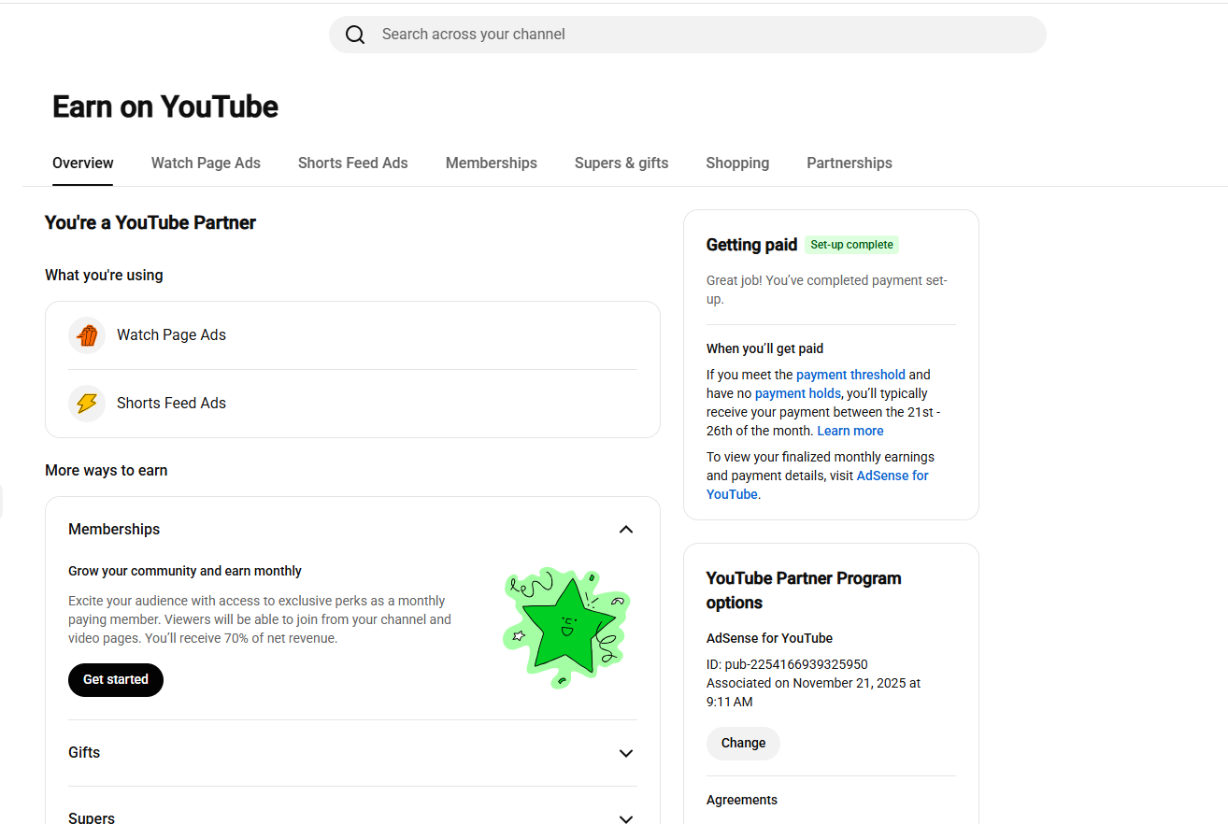This screenshot has height=824, width=1228.
Task: Click the Watch Page Ads row label
Action: [x=171, y=335]
